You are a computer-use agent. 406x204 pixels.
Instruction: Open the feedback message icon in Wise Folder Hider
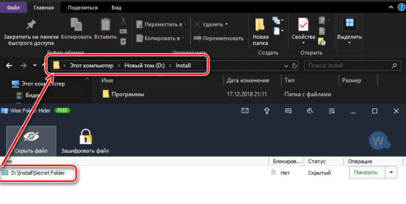pos(288,111)
